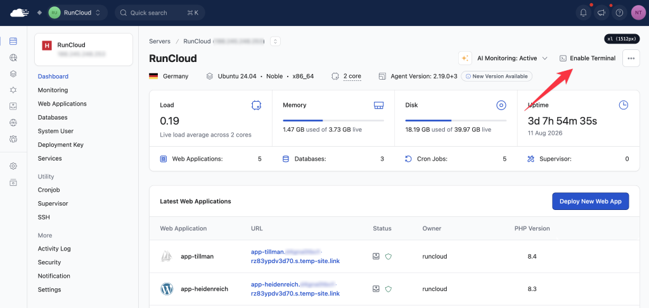The image size is (649, 308).
Task: Open Supervisor in the sidebar menu
Action: [53, 204]
